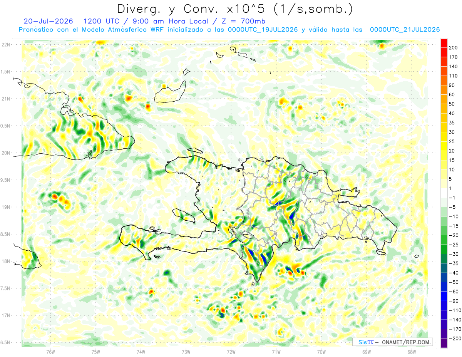Click the positive '50' colorbar value
The height and width of the screenshot is (357, 462).
(x=452, y=104)
